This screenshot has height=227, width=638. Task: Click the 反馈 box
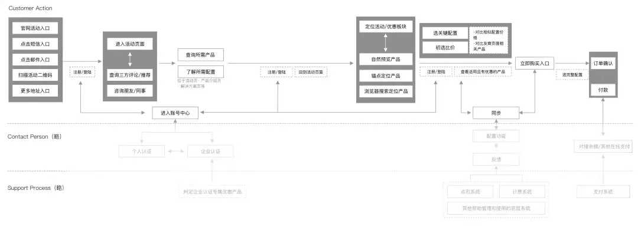coord(496,159)
